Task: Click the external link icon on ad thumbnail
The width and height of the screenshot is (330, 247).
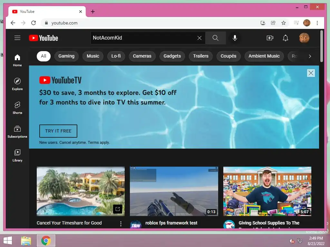Action: coord(118,209)
